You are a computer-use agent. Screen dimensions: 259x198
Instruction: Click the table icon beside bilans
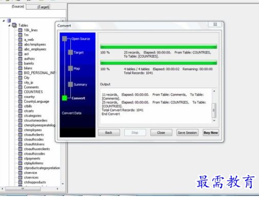21,68
